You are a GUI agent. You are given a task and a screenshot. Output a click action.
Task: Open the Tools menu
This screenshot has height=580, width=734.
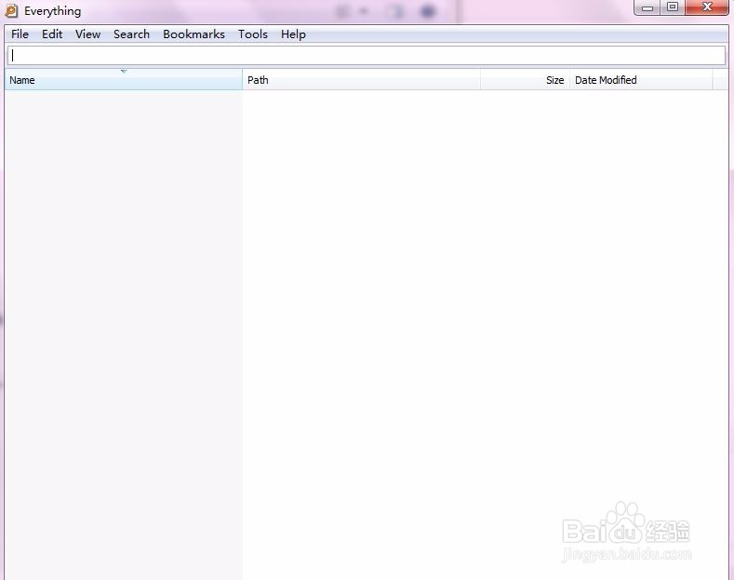pyautogui.click(x=253, y=34)
